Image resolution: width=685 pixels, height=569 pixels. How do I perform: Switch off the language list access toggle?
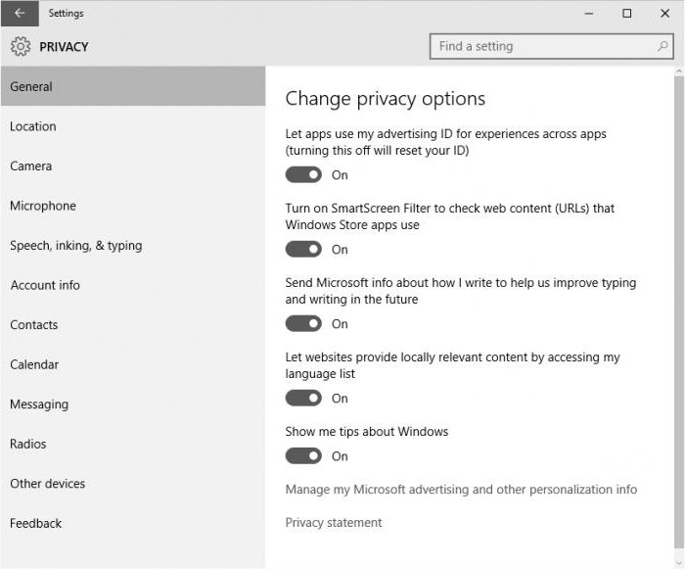coord(303,399)
